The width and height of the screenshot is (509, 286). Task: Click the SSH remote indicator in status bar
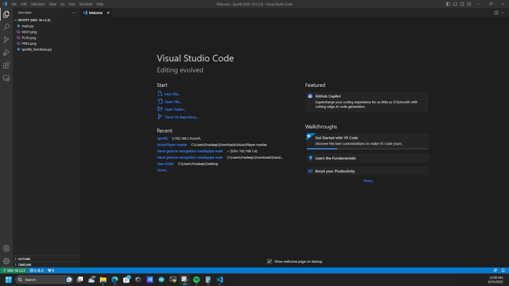(x=14, y=270)
